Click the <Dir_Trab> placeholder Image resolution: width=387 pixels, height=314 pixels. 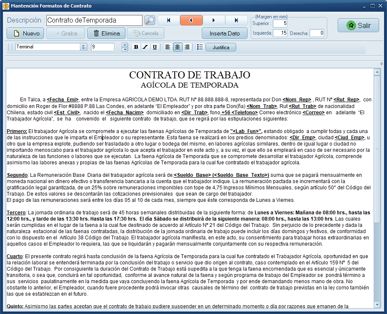click(194, 113)
